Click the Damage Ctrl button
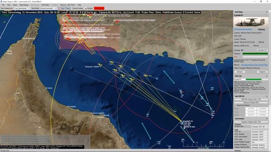271x152 pixels. click(262, 50)
